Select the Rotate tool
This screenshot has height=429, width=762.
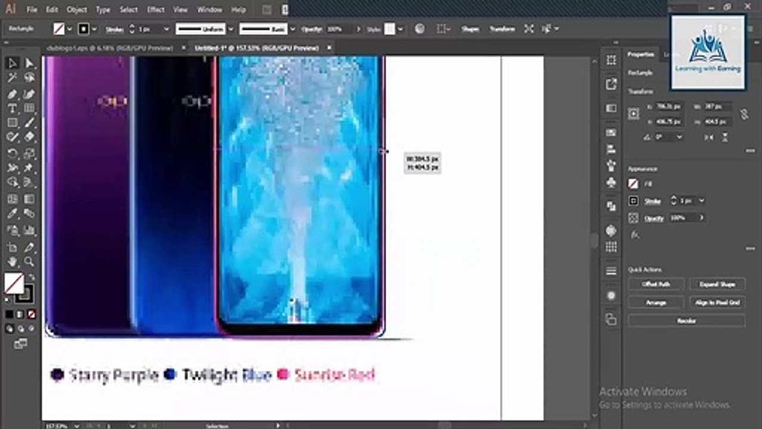pyautogui.click(x=13, y=153)
